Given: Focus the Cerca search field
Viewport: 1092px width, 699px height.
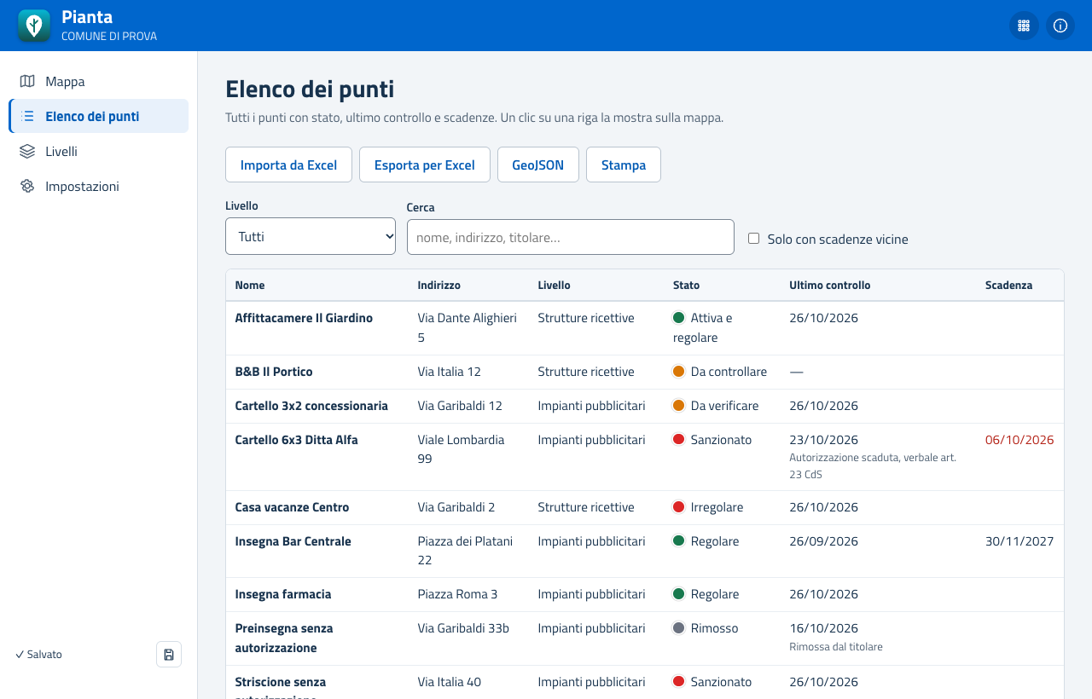Looking at the screenshot, I should click(x=571, y=237).
